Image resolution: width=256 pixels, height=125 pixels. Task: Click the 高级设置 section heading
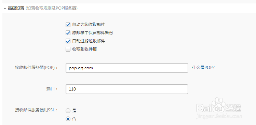16,8
